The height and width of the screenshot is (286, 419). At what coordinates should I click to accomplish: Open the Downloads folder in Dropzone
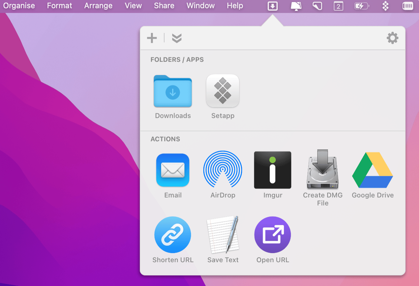point(173,92)
